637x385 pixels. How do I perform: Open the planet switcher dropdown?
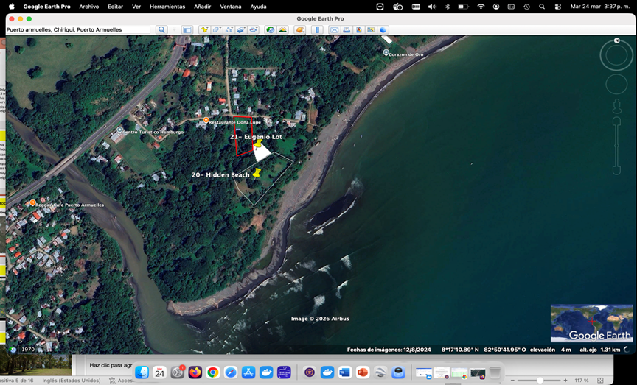pyautogui.click(x=300, y=29)
